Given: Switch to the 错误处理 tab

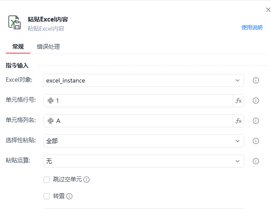Looking at the screenshot, I should point(48,47).
